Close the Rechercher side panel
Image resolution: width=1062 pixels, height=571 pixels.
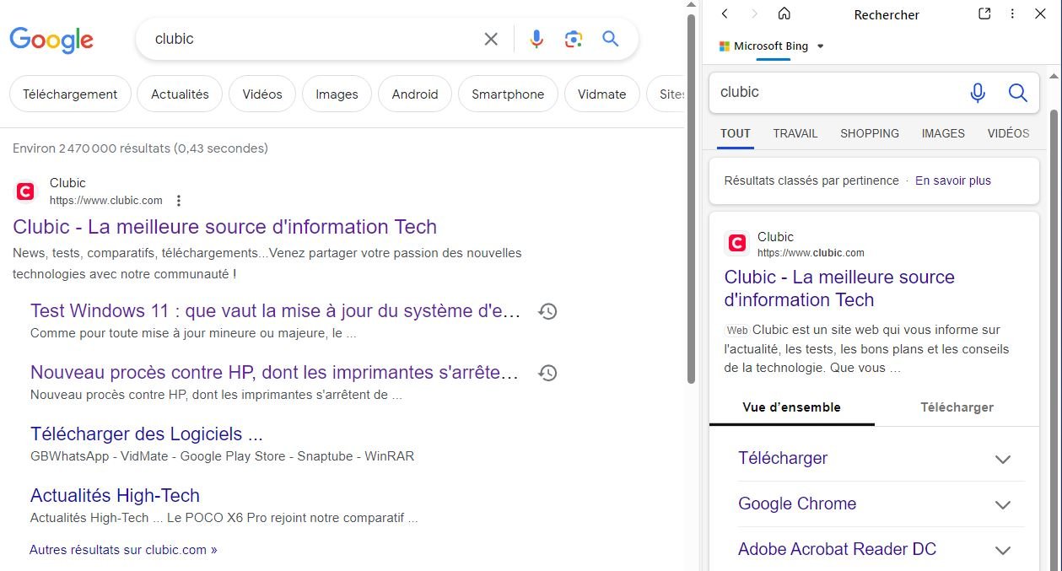pyautogui.click(x=1040, y=14)
